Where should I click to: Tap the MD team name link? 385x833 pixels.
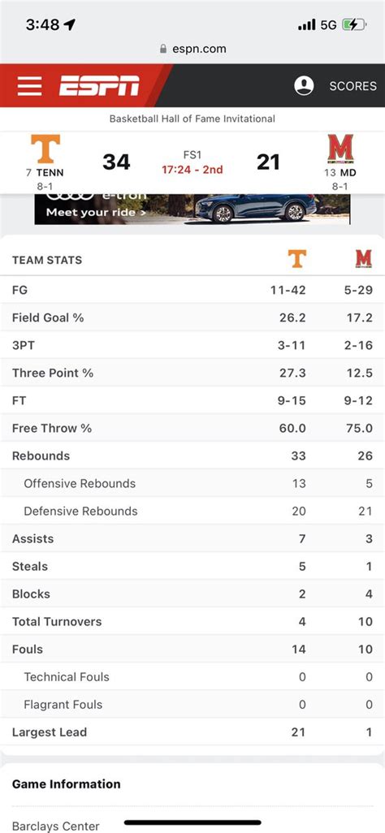click(x=348, y=173)
